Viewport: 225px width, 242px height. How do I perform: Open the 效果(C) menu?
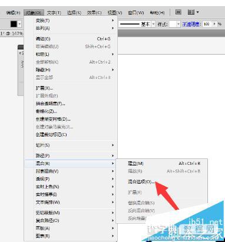94,13
